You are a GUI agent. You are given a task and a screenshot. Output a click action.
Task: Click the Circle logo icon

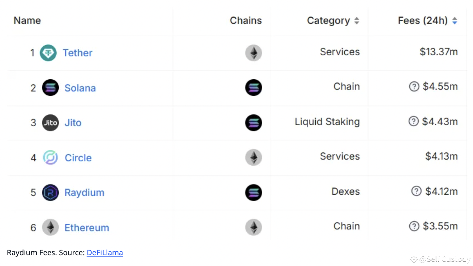point(50,158)
